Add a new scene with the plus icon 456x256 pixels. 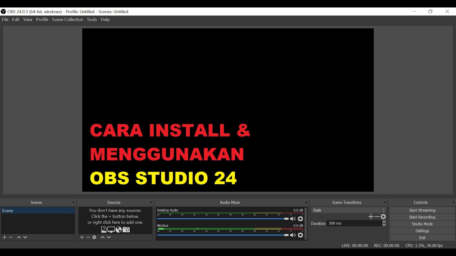coord(5,237)
